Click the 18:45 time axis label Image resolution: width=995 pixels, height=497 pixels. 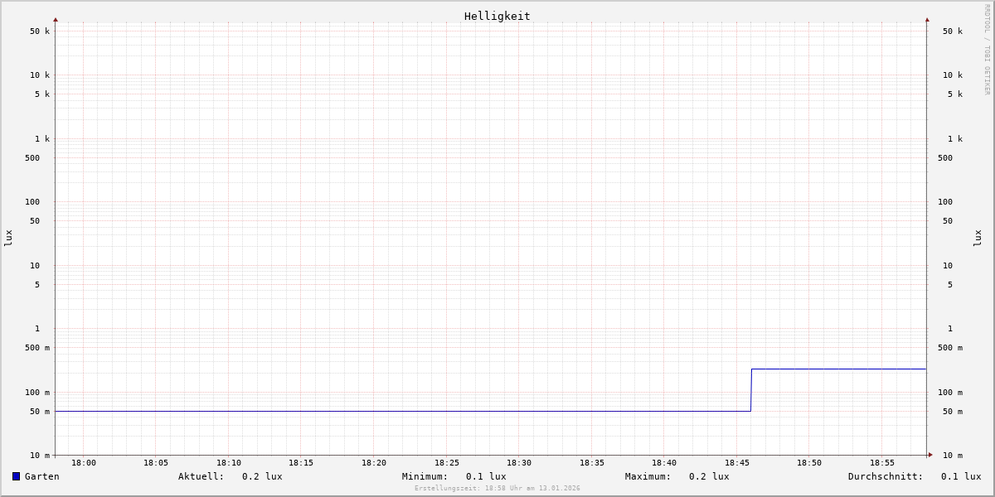click(x=737, y=463)
